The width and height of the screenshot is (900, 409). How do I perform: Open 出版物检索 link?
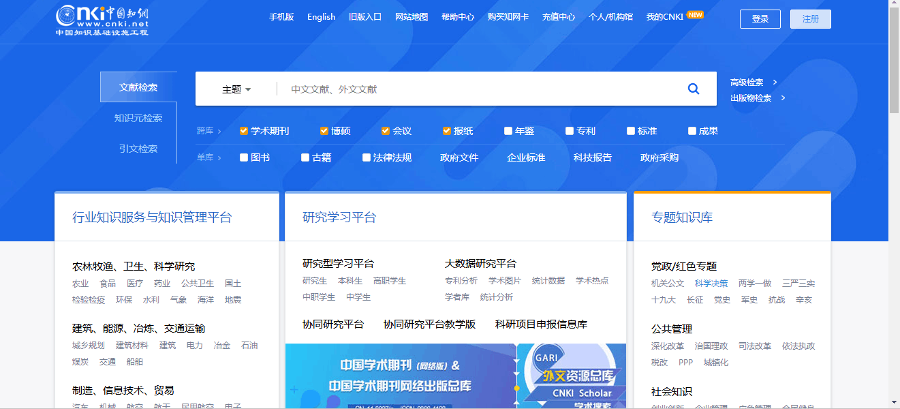(x=751, y=98)
